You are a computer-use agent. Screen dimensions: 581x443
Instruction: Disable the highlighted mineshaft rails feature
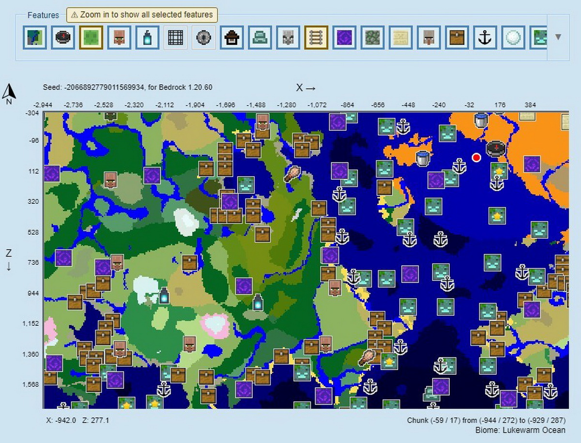(x=315, y=37)
